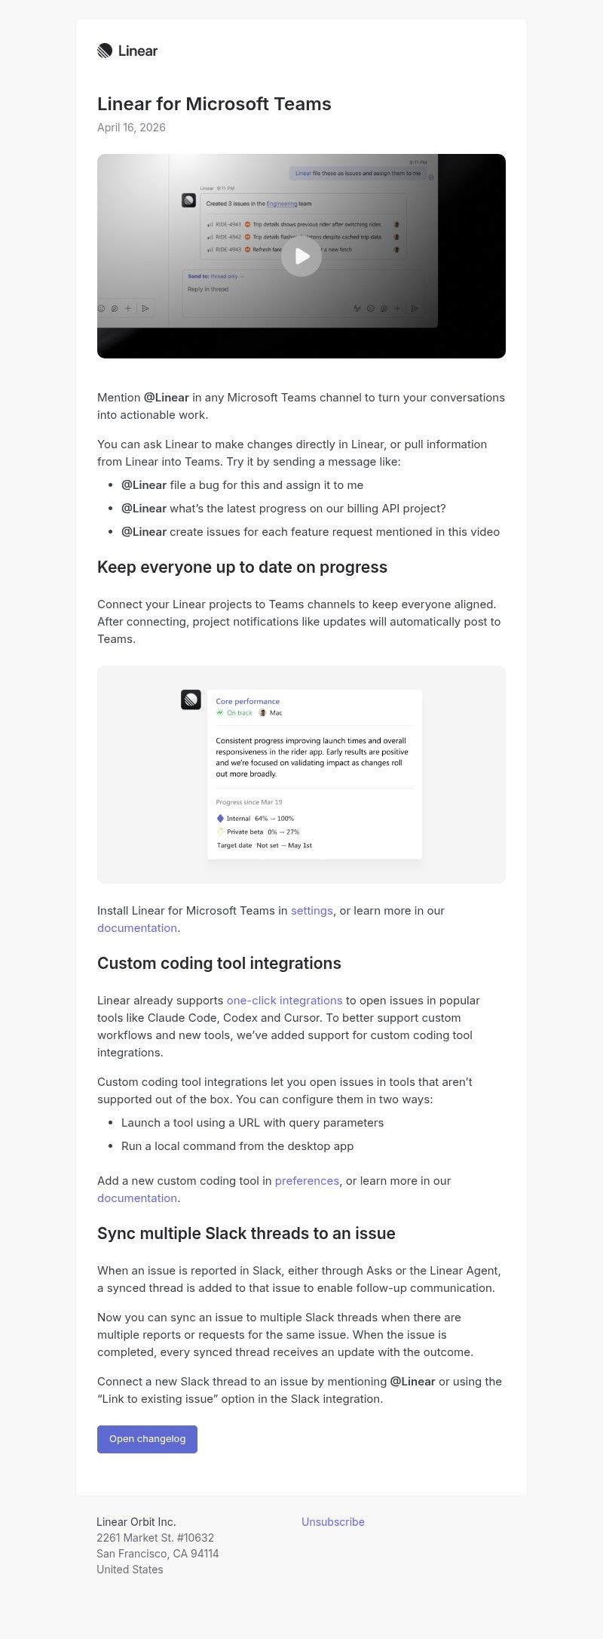Click the Linear app icon beside Core performance card
Viewport: 603px width, 1639px height.
click(x=191, y=700)
